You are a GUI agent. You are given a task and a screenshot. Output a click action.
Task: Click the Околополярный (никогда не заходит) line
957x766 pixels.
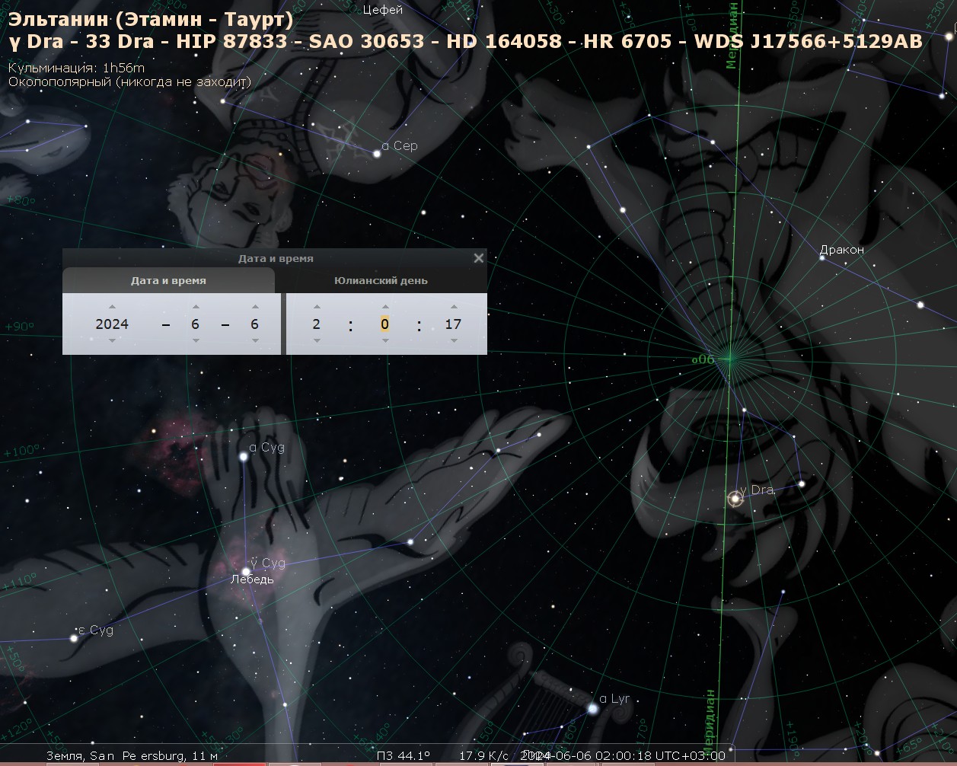(129, 81)
